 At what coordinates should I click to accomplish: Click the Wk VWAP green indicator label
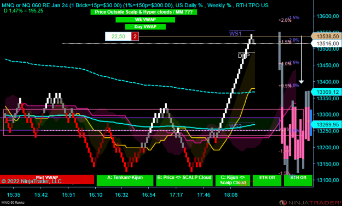[x=145, y=20]
